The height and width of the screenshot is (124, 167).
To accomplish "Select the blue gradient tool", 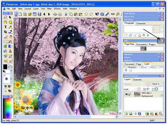I will pyautogui.click(x=10, y=46).
